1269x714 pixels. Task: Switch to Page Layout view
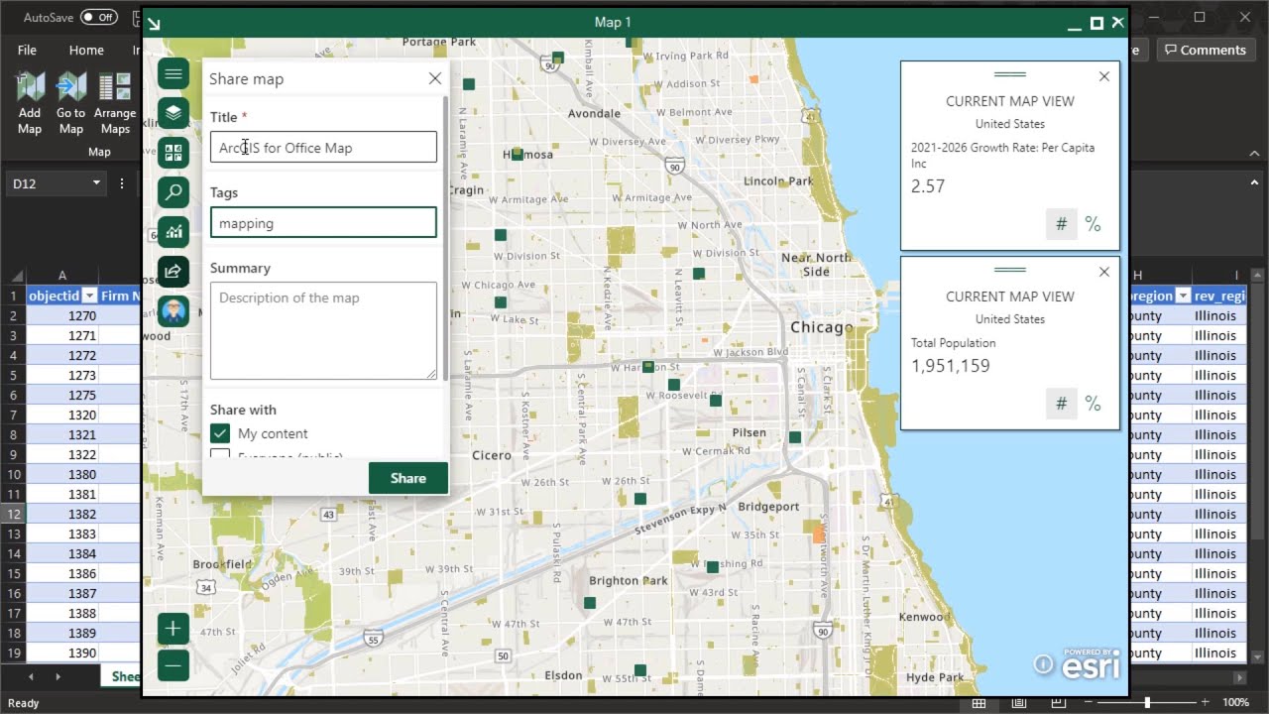point(1017,703)
